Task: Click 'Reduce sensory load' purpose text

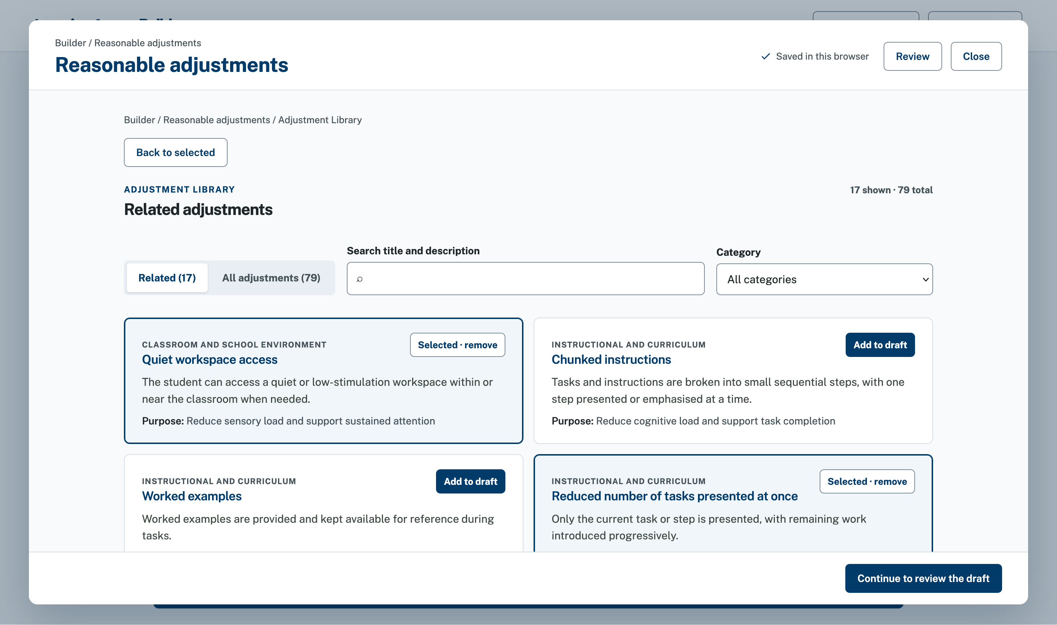Action: coord(311,421)
